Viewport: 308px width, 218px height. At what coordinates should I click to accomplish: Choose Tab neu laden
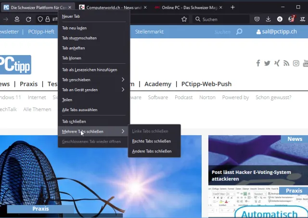coord(94,28)
